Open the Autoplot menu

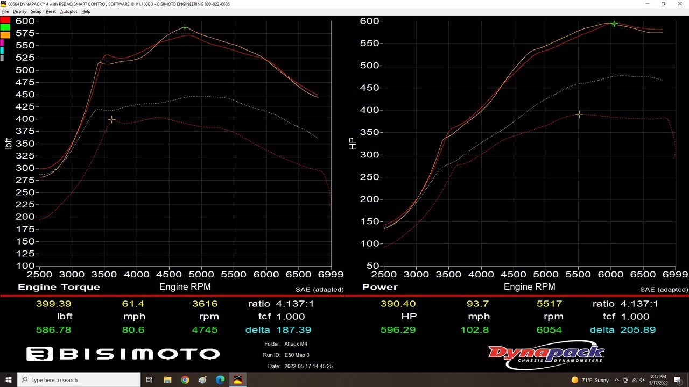point(68,11)
